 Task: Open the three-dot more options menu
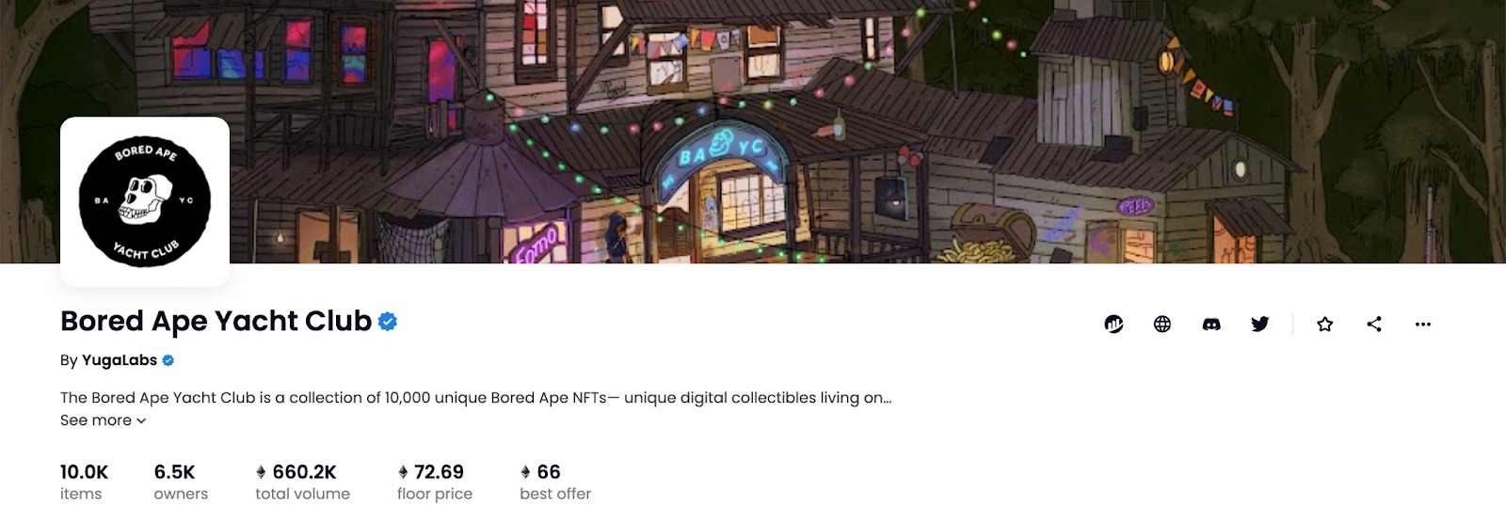(1423, 325)
